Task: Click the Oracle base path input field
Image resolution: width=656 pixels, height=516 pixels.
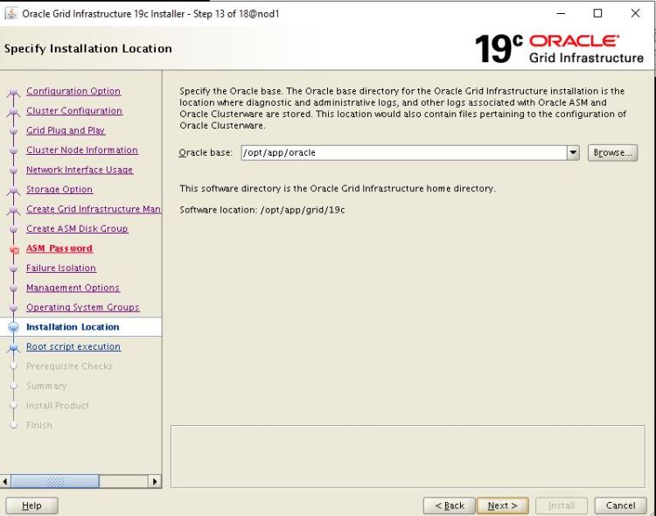Action: [x=402, y=152]
